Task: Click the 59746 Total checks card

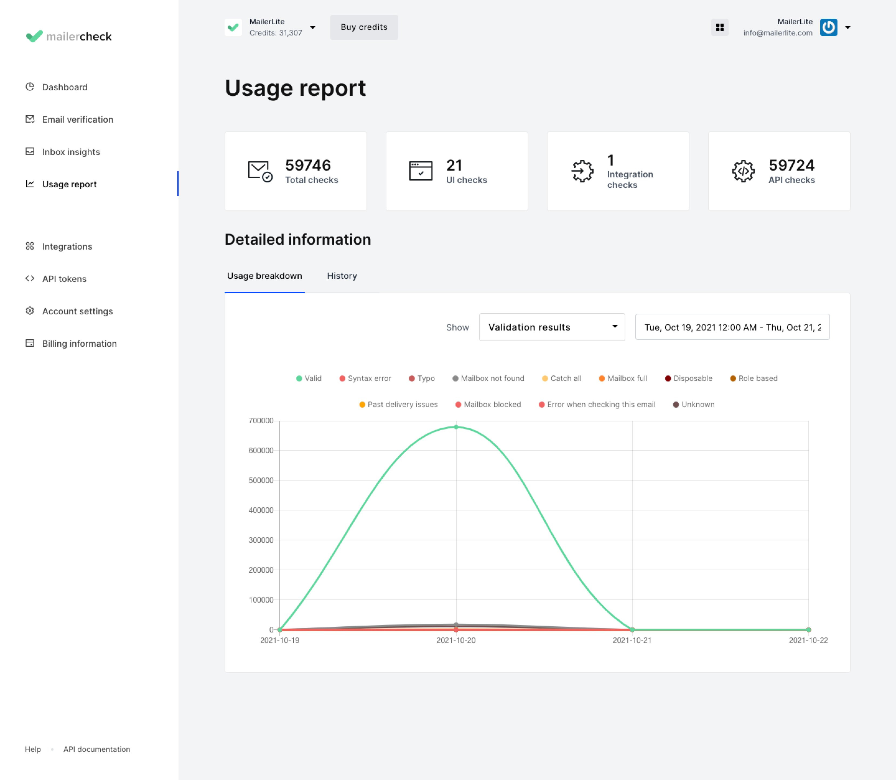Action: (296, 171)
